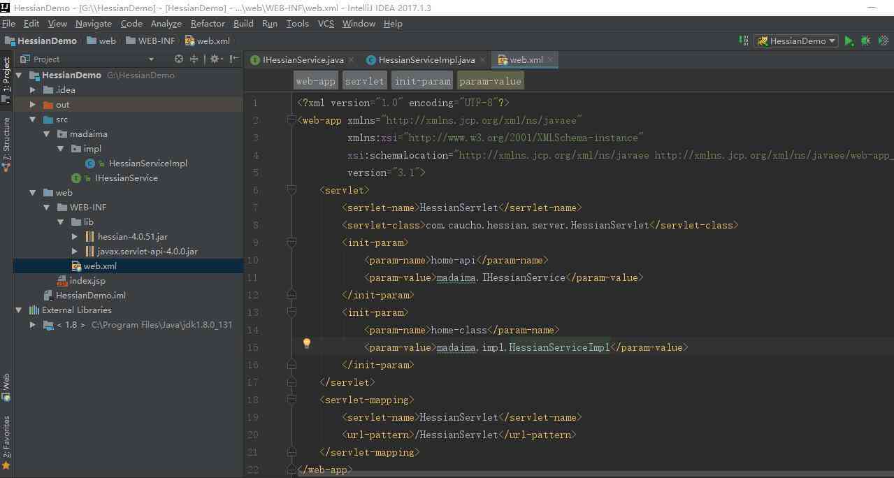Toggle the Structure tool window button
894x478 pixels.
point(6,145)
